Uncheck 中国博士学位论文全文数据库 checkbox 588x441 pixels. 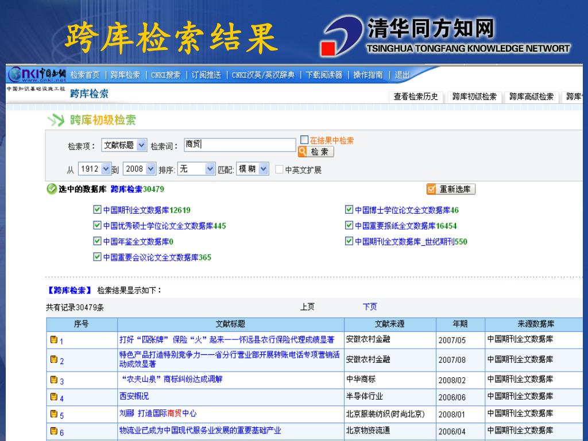[x=349, y=209]
